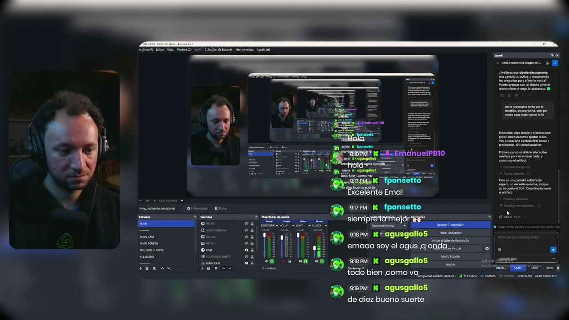The width and height of the screenshot is (569, 320).
Task: Like the Spark response with thumbs up
Action: [509, 95]
